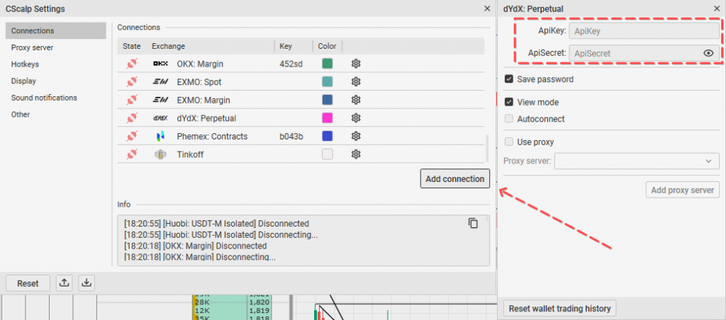Enable the Autoconnect checkbox

tap(509, 119)
